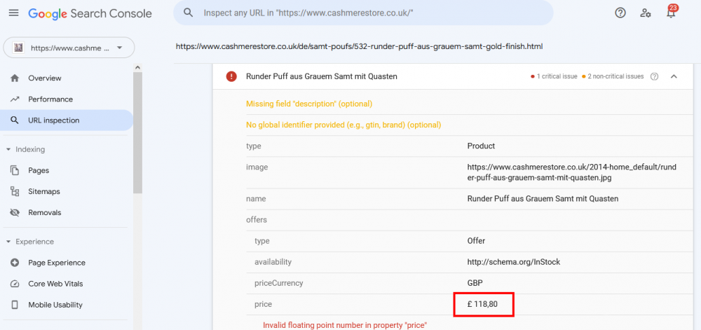Screen dimensions: 701x330
Task: Open notifications bell with 23 alerts
Action: tap(671, 12)
